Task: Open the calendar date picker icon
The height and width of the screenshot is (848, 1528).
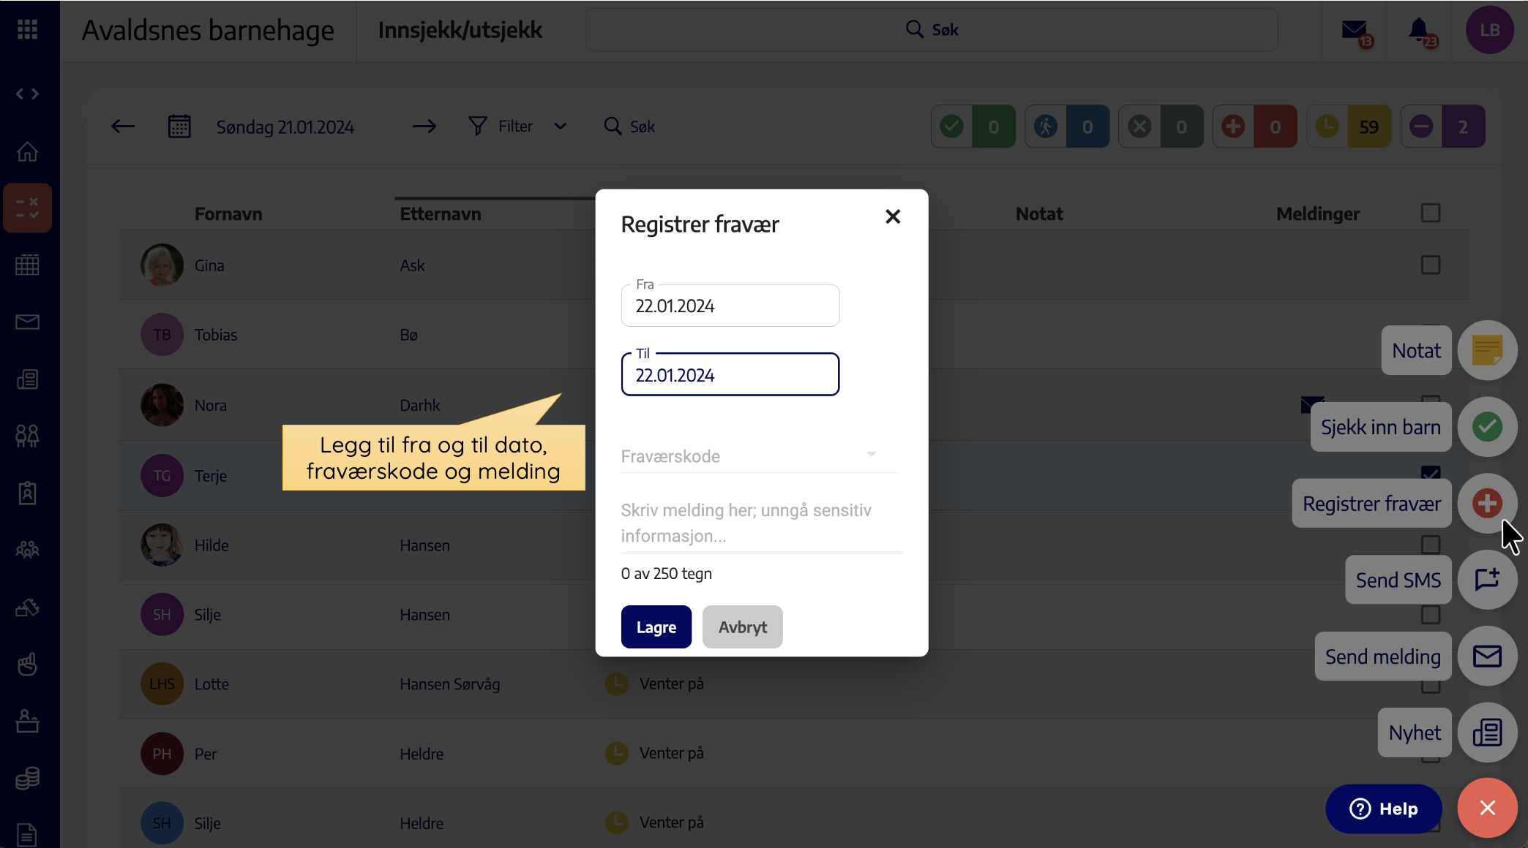Action: [179, 126]
